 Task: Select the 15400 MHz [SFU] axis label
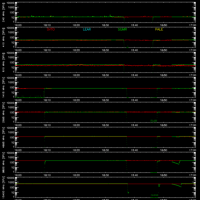coord(3,187)
